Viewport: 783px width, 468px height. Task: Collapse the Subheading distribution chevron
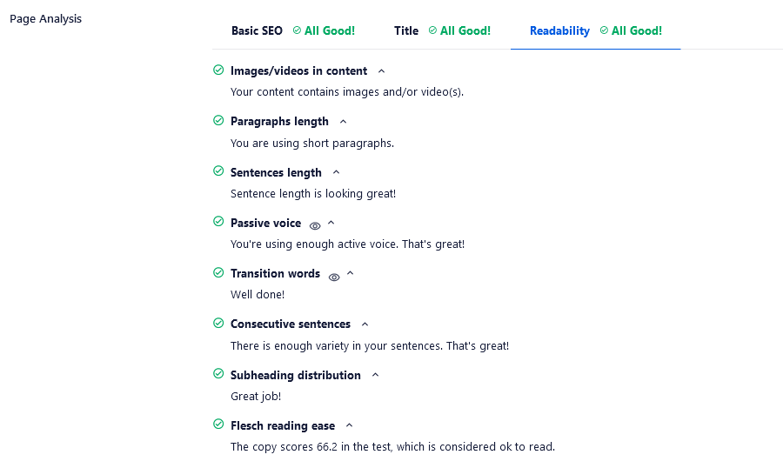pos(376,375)
